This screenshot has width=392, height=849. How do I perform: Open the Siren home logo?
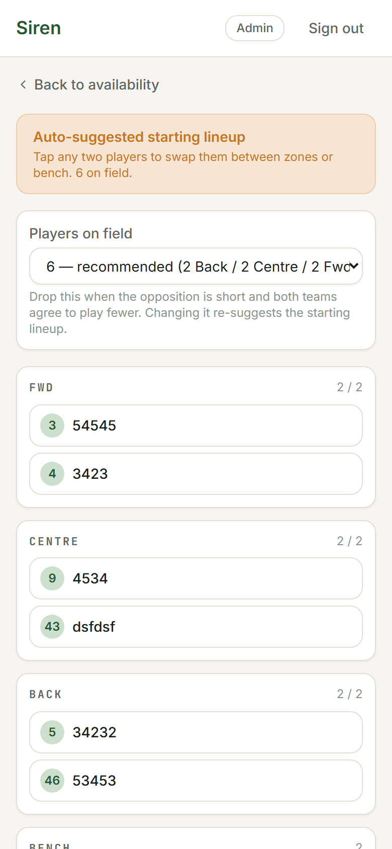click(x=39, y=28)
